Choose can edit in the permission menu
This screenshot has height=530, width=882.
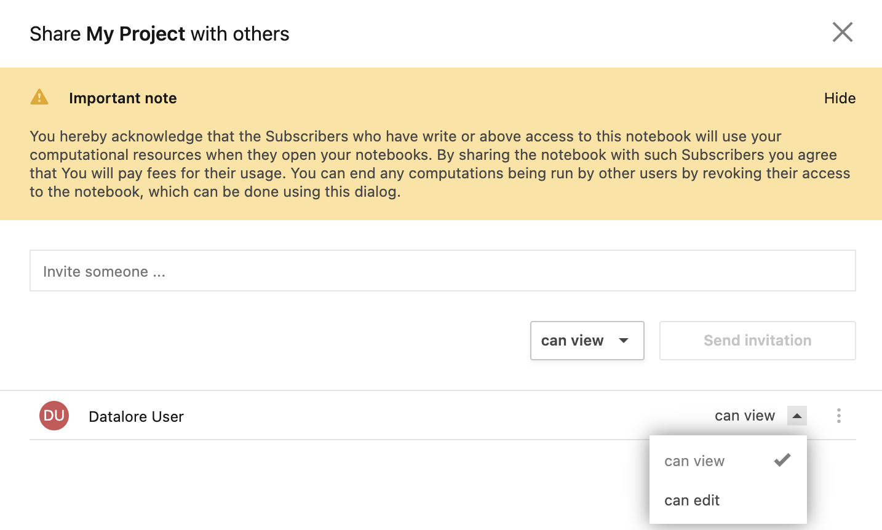[x=692, y=500]
